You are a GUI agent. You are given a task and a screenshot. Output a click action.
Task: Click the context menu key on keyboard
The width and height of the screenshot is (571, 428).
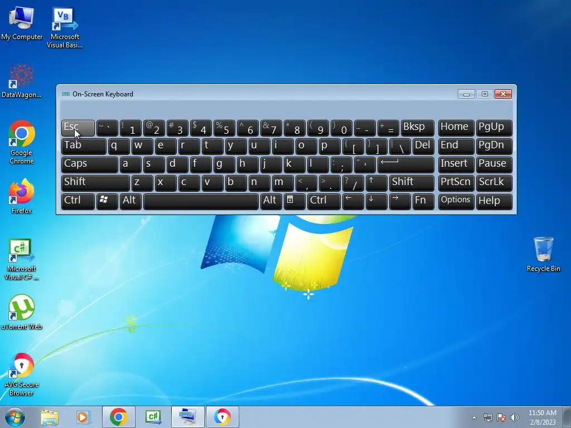pos(294,201)
